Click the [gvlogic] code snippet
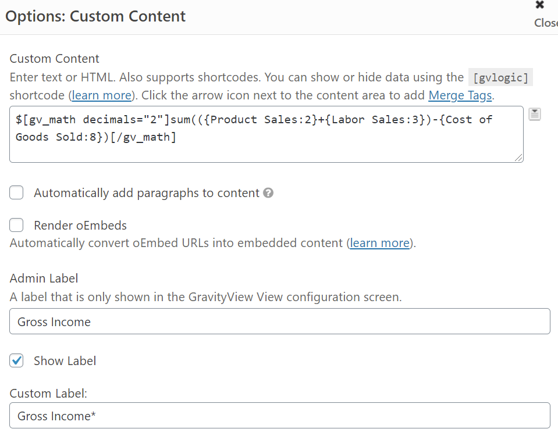This screenshot has height=436, width=558. coord(500,77)
